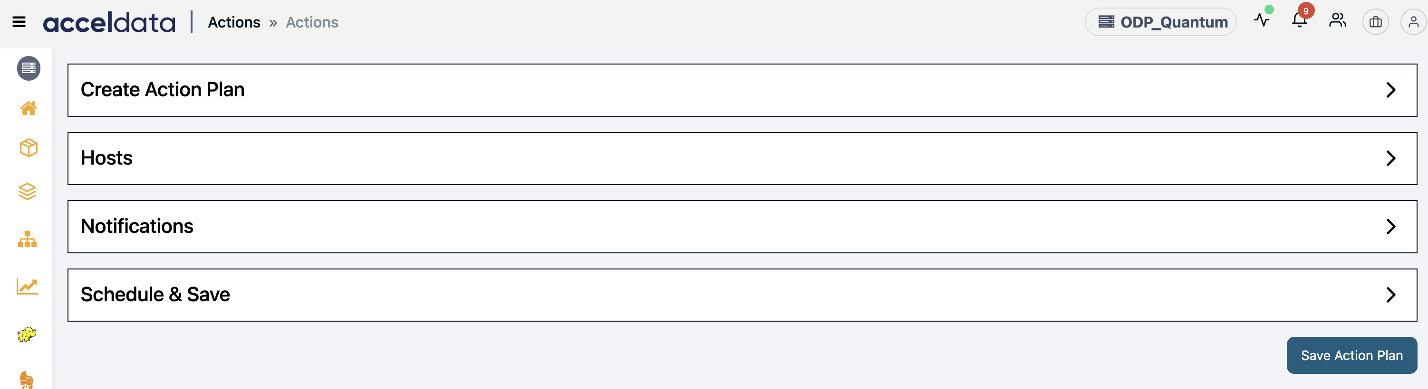View the activity pulse status icon

click(x=1262, y=20)
